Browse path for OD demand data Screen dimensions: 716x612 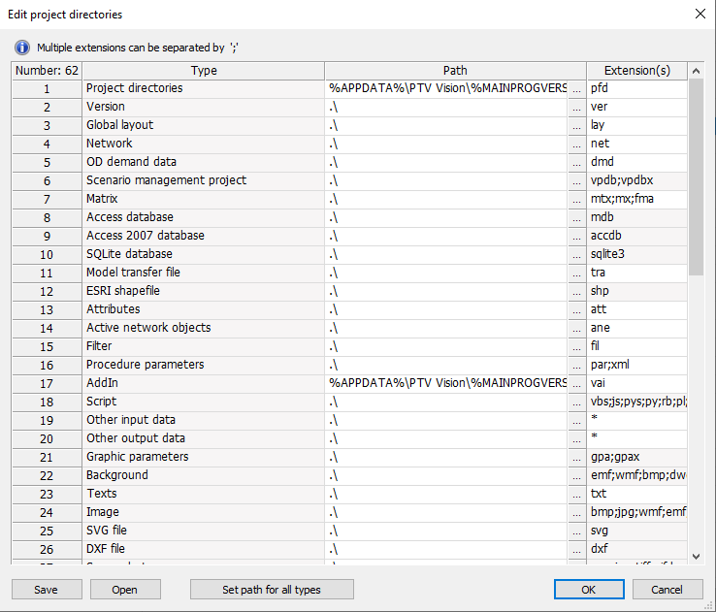click(x=576, y=162)
